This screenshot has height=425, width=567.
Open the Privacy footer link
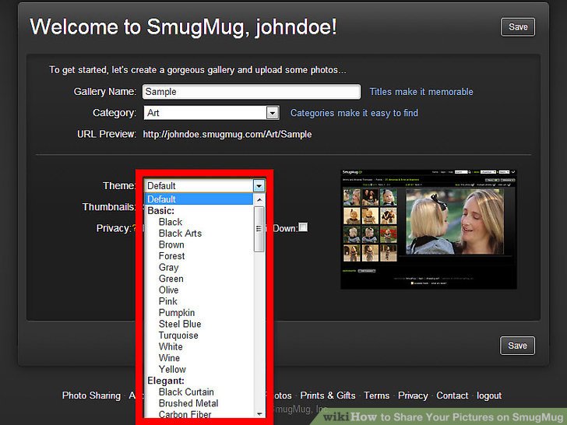tap(413, 395)
